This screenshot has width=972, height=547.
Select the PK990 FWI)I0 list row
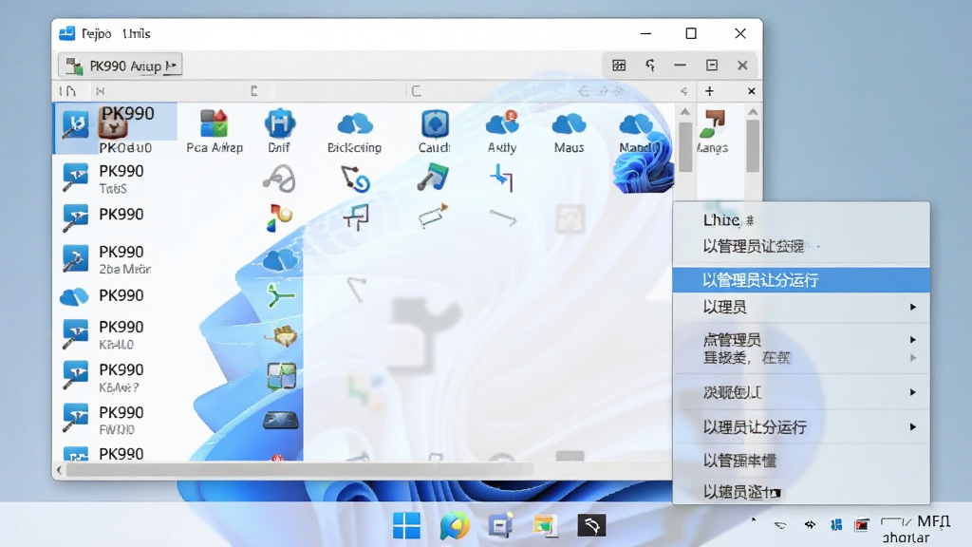pyautogui.click(x=115, y=420)
